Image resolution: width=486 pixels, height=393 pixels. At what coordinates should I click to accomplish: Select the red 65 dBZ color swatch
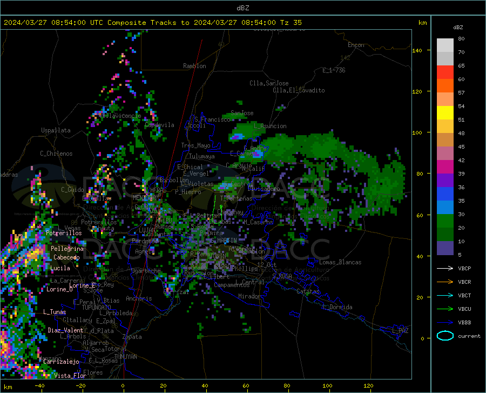click(445, 72)
